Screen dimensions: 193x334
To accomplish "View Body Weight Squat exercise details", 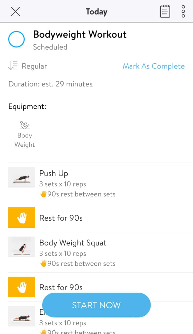I will tap(101, 252).
